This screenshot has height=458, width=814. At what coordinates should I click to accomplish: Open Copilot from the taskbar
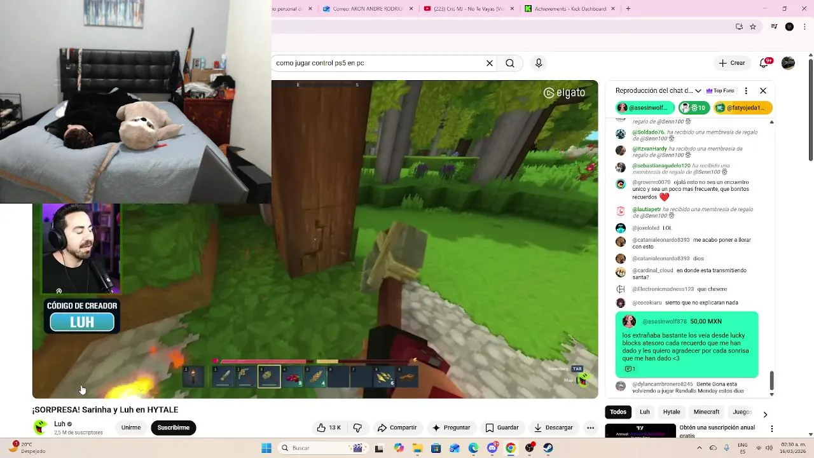click(x=398, y=448)
